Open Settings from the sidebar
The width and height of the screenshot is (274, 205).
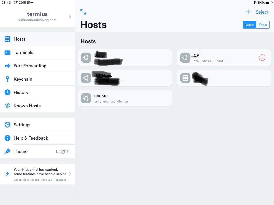click(x=37, y=125)
